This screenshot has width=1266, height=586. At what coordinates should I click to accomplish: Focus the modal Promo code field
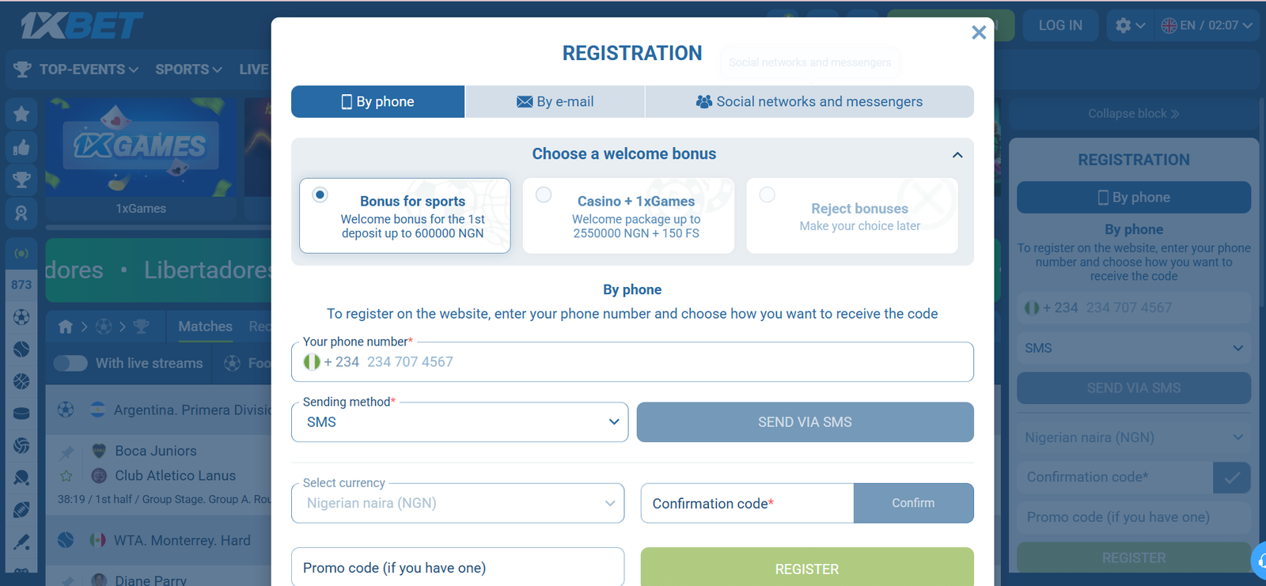pyautogui.click(x=458, y=568)
